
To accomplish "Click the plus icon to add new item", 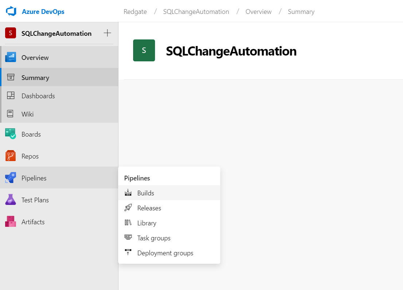I will click(107, 33).
